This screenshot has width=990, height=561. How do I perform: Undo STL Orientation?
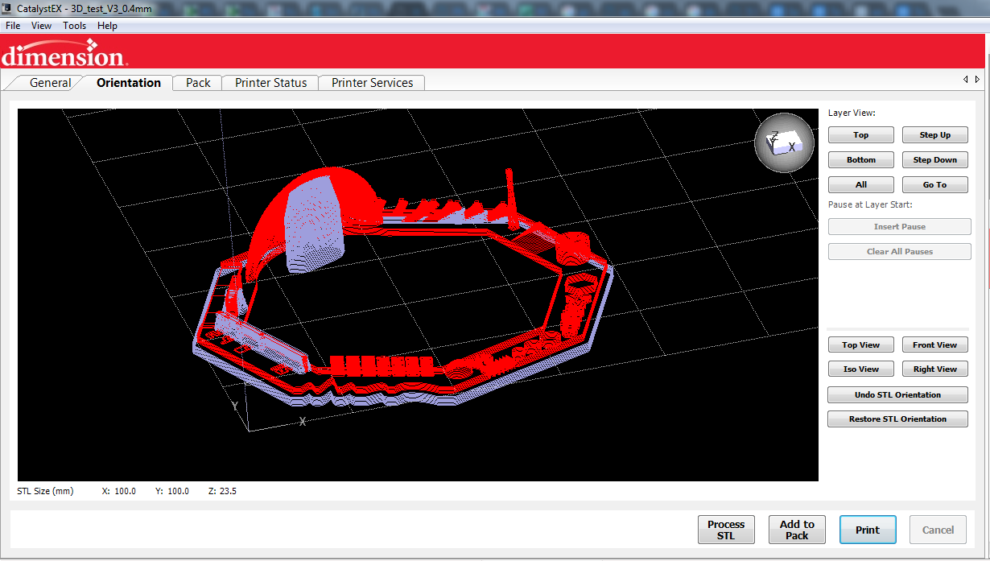[898, 395]
